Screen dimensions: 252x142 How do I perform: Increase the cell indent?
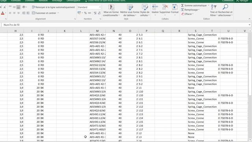pyautogui.click(x=28, y=13)
